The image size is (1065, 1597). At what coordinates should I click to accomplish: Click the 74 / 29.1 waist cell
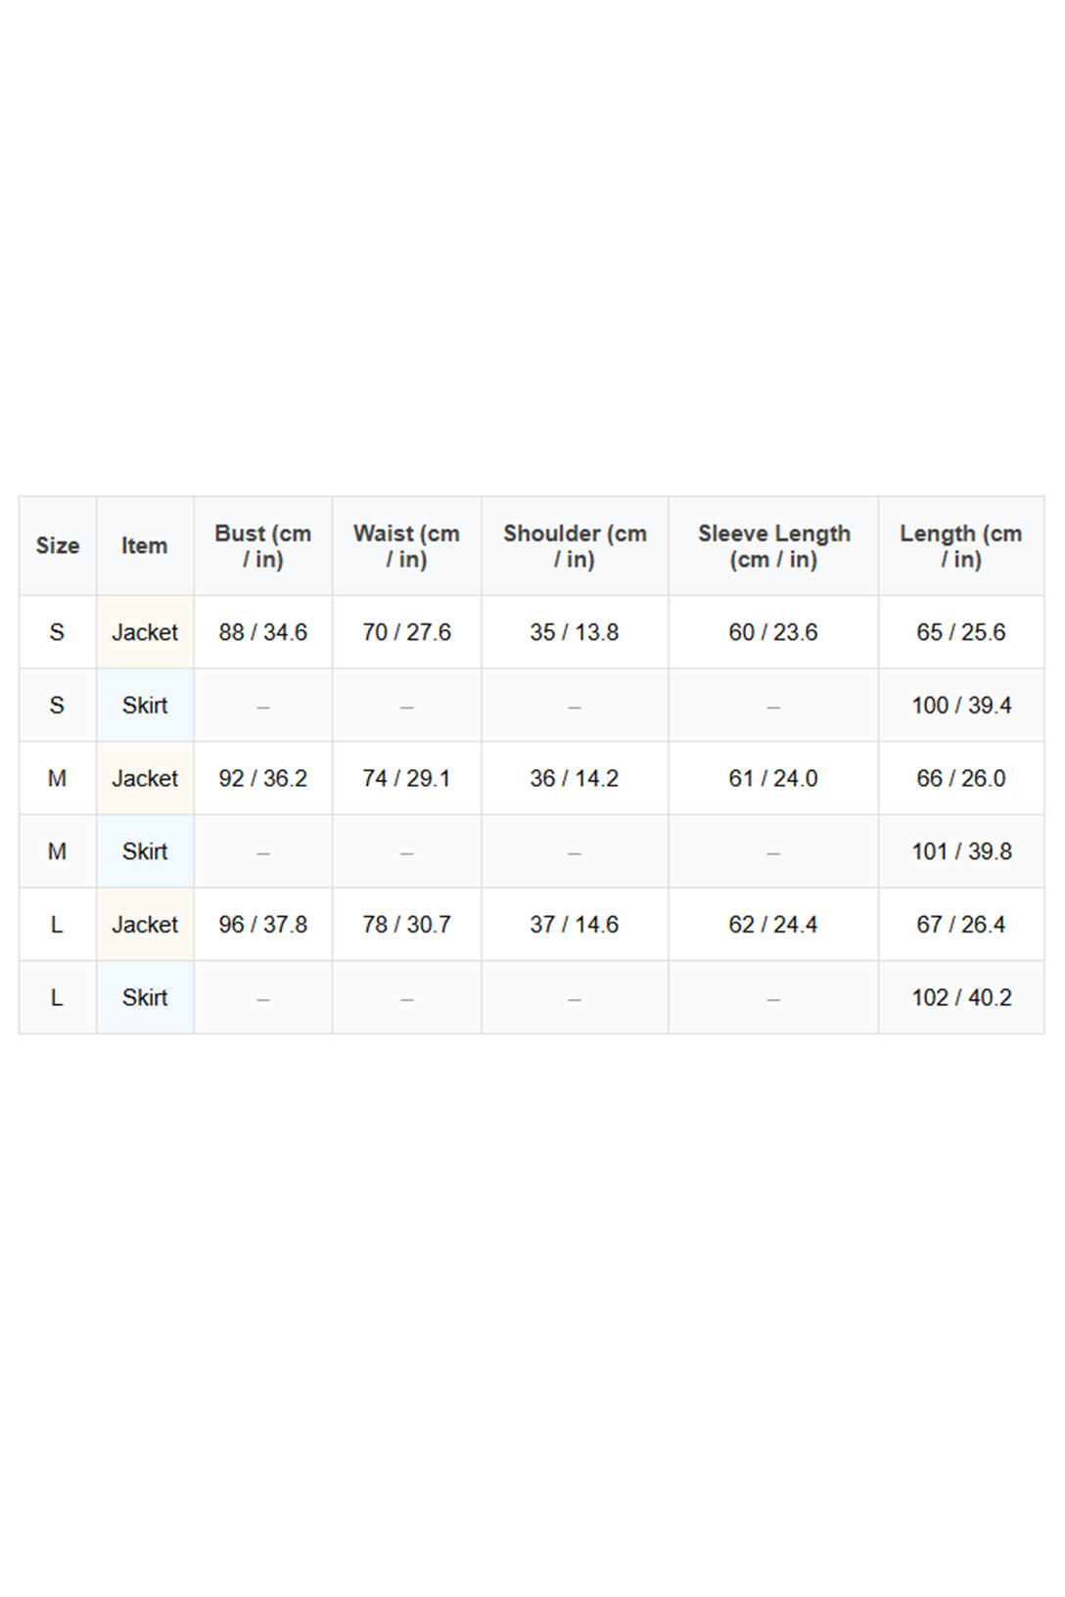click(406, 779)
